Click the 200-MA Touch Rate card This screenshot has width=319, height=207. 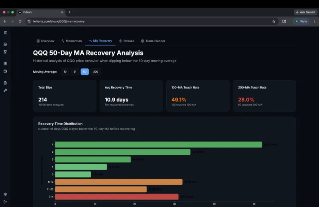point(264,96)
